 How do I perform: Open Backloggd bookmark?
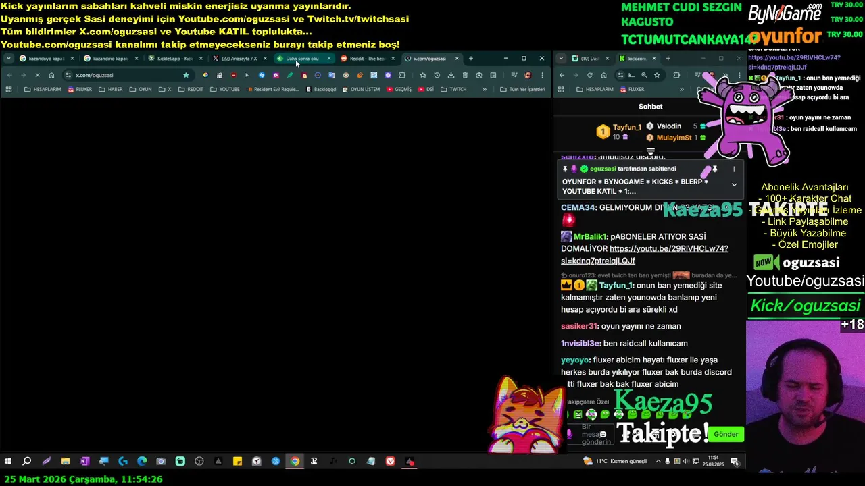[x=321, y=89]
